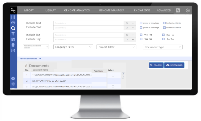The width and height of the screenshot is (201, 121).
Task: Enable Ignorer le formatage for Exclude Text
Action: [141, 28]
